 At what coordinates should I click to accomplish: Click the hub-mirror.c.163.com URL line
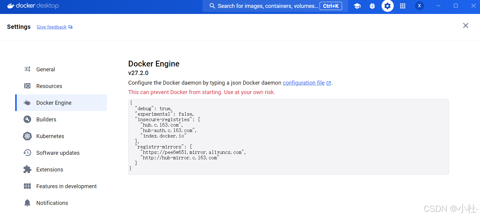click(x=180, y=158)
